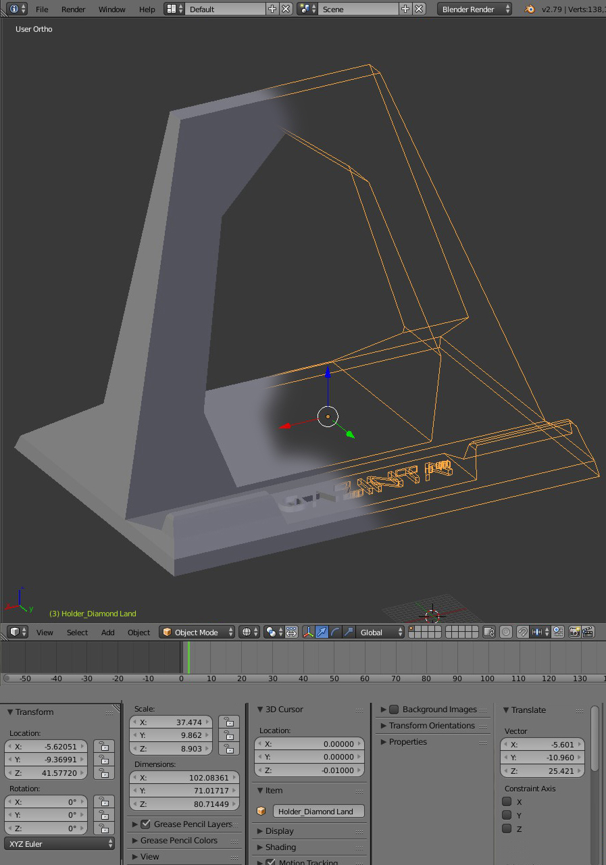The image size is (606, 865).
Task: Enable the X constraint axis checkbox
Action: coord(507,801)
